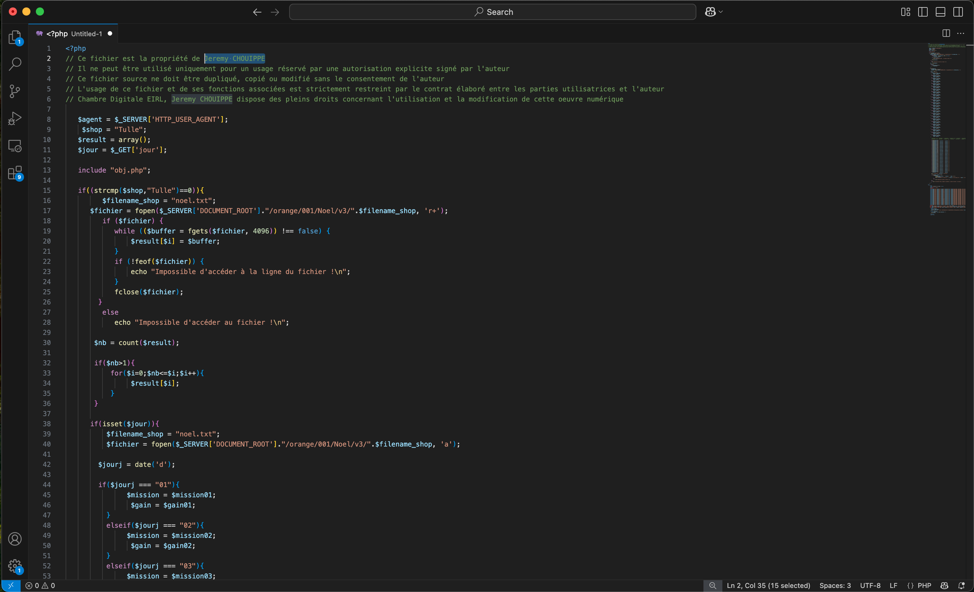Select the Untitled-1 editor tab
Screen dimensions: 974x592
tap(74, 33)
